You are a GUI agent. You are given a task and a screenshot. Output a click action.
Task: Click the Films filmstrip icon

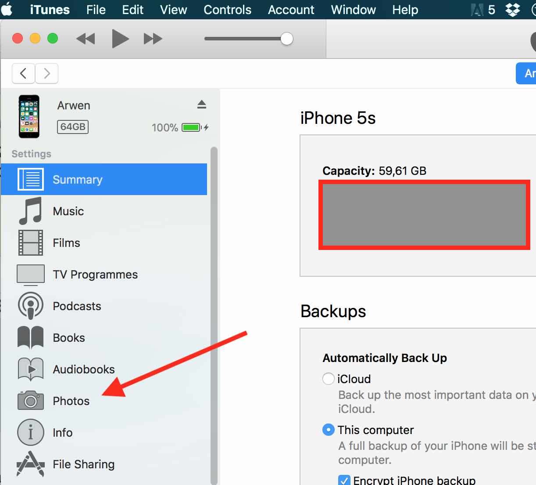31,242
